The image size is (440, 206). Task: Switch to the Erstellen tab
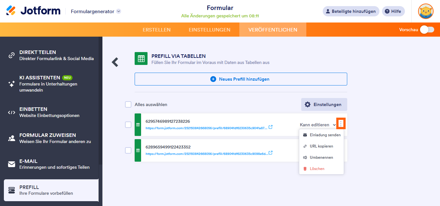pyautogui.click(x=157, y=29)
